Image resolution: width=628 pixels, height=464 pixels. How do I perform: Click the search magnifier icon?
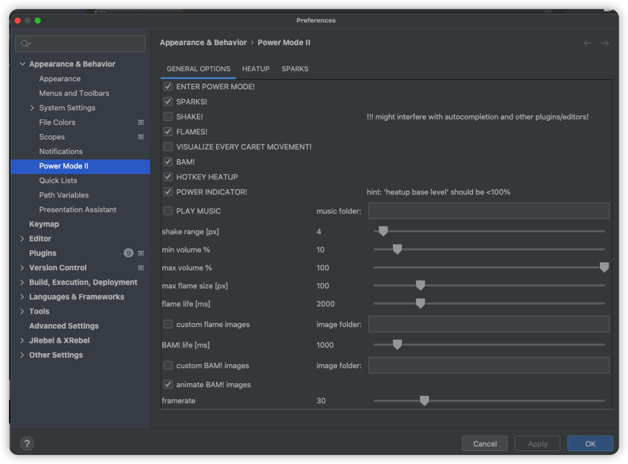pos(25,44)
